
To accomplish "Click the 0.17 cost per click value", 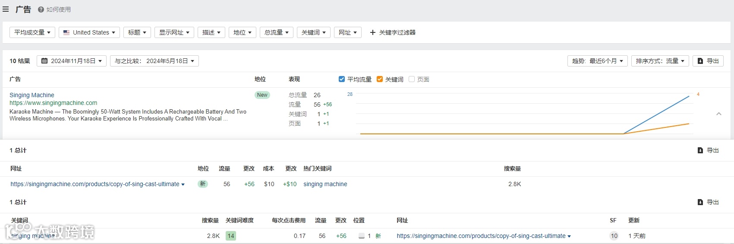I will pos(299,236).
